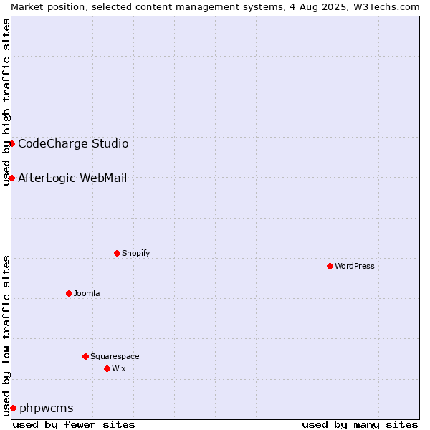Select the 'phpwcms' label text
The height and width of the screenshot is (430, 430).
point(47,408)
